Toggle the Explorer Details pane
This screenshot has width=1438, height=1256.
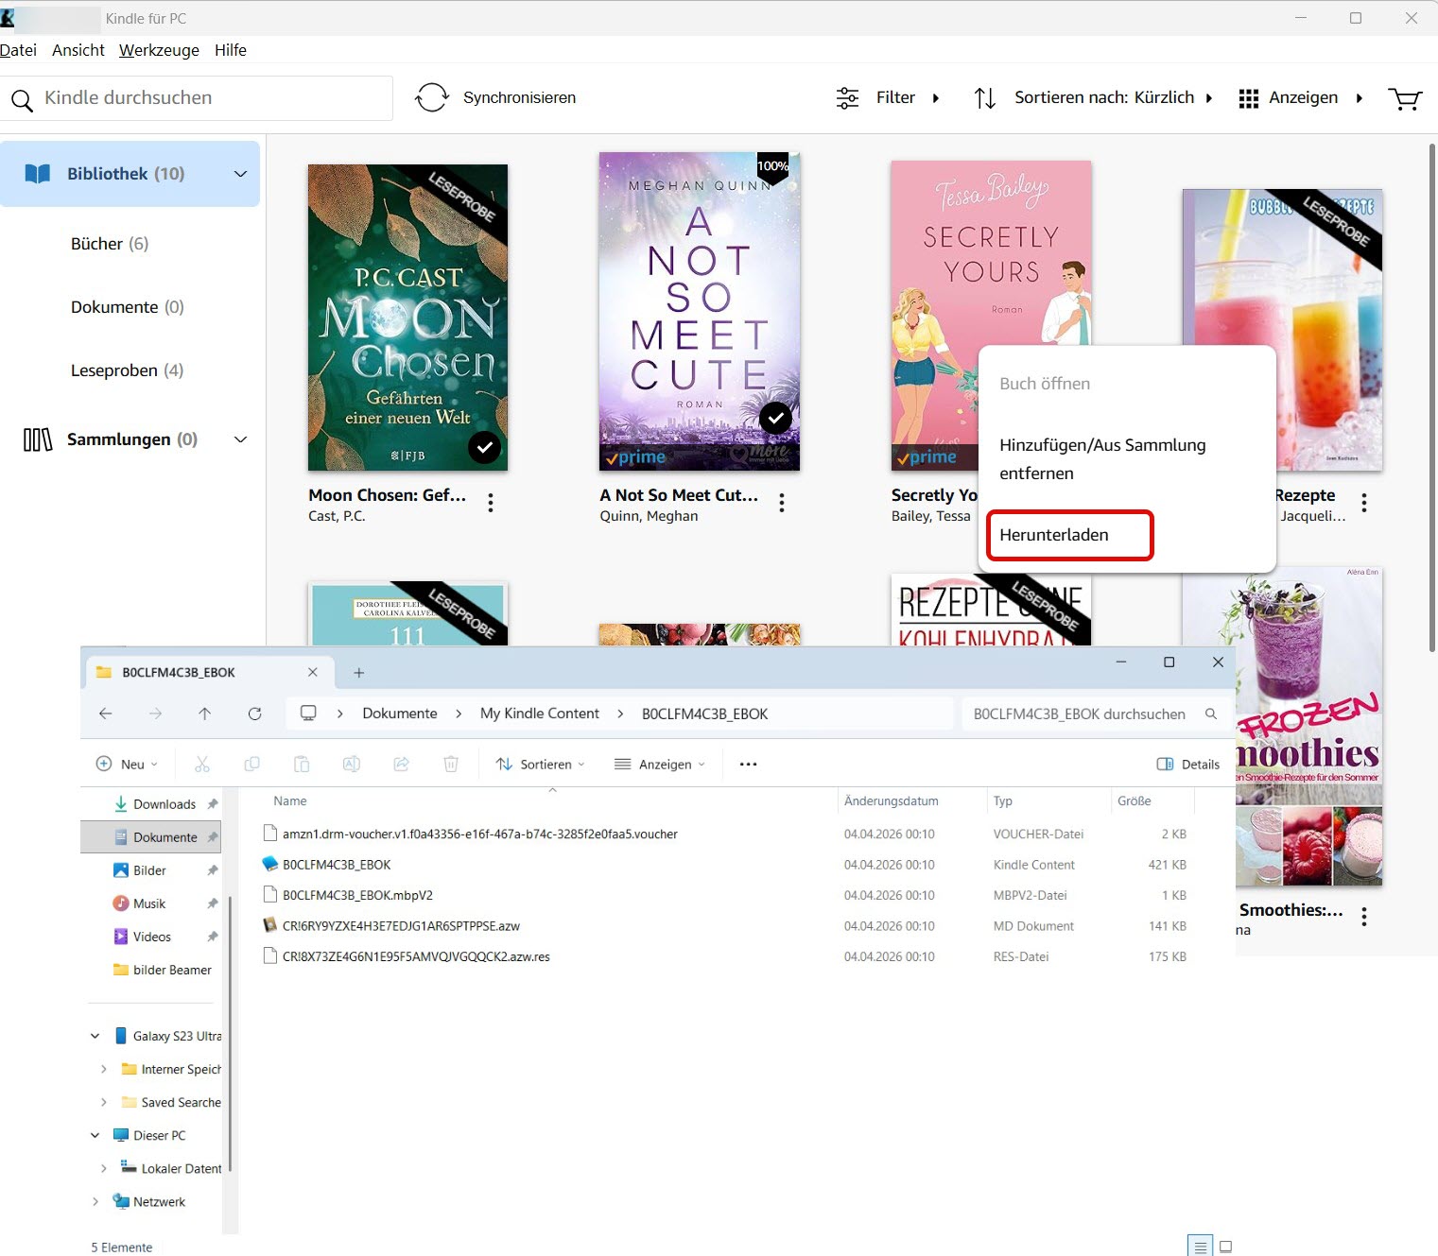tap(1188, 764)
